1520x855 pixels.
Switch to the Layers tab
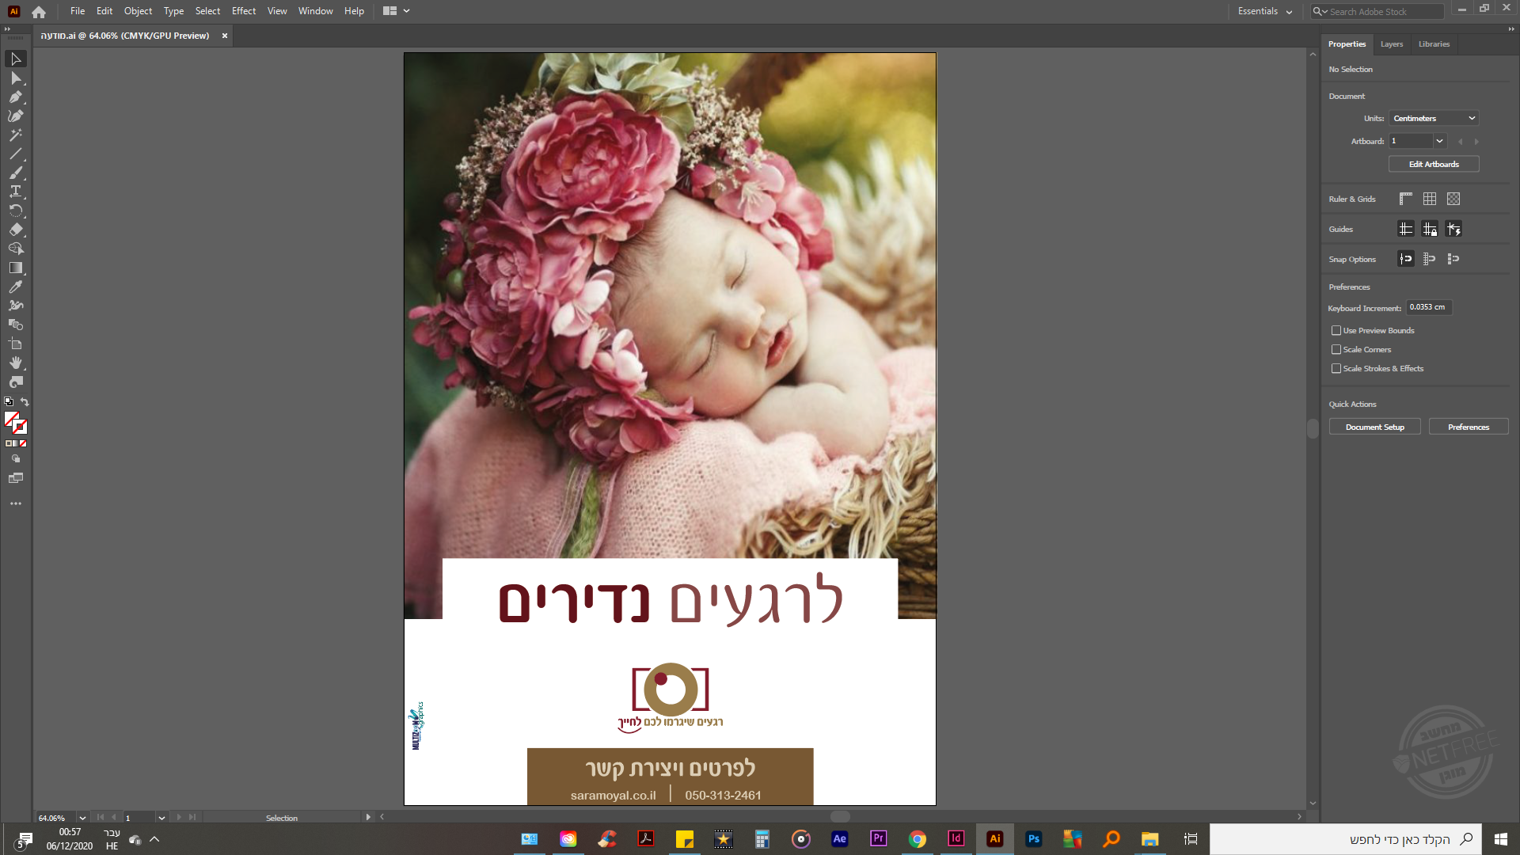(x=1391, y=44)
